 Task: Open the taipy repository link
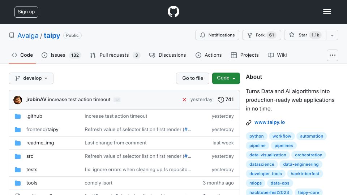[x=52, y=36]
